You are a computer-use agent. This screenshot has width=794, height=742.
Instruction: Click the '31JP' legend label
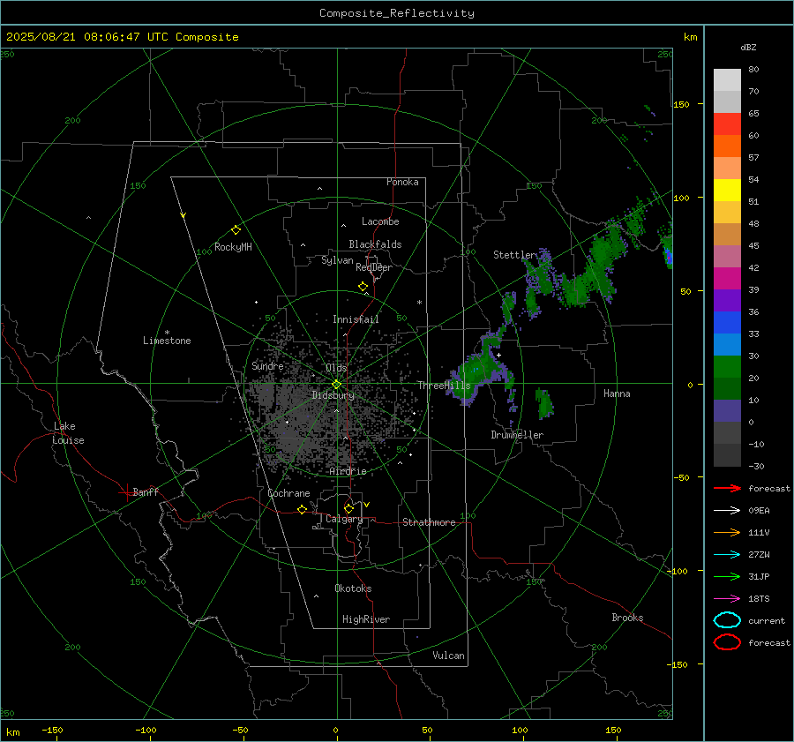click(x=759, y=576)
